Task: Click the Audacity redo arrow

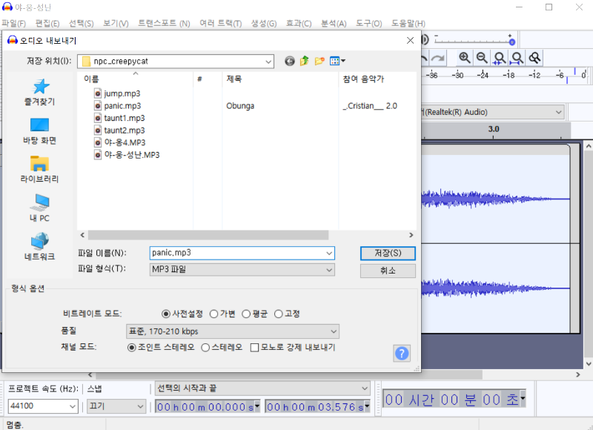Action: pyautogui.click(x=438, y=59)
